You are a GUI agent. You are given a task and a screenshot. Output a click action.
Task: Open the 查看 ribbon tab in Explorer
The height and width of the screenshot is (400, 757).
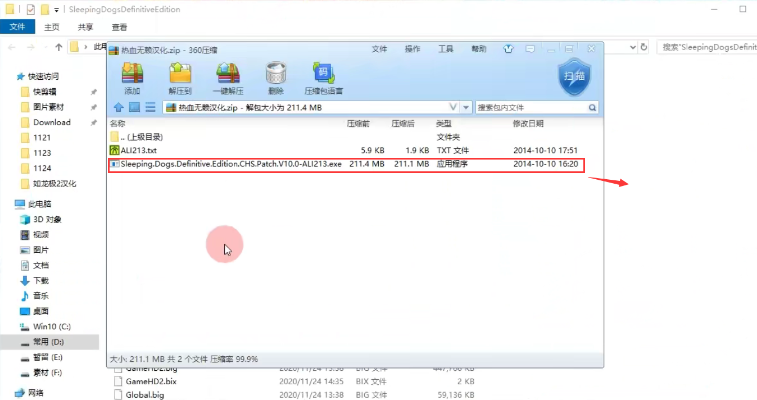pos(119,27)
